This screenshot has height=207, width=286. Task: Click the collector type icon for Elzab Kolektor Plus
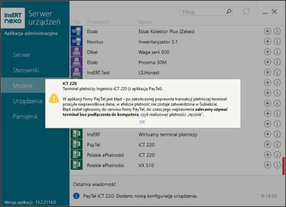77,31
